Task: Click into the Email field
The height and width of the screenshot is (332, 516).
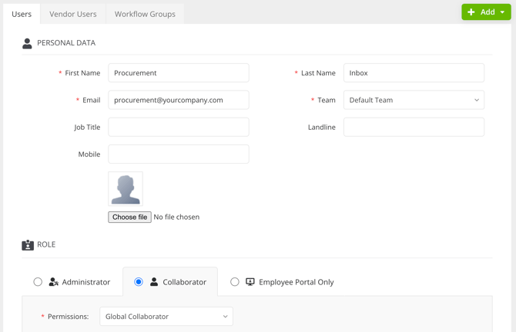Action: 179,100
